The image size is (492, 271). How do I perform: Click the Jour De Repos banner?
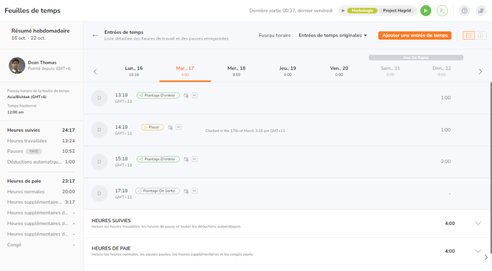(x=416, y=58)
